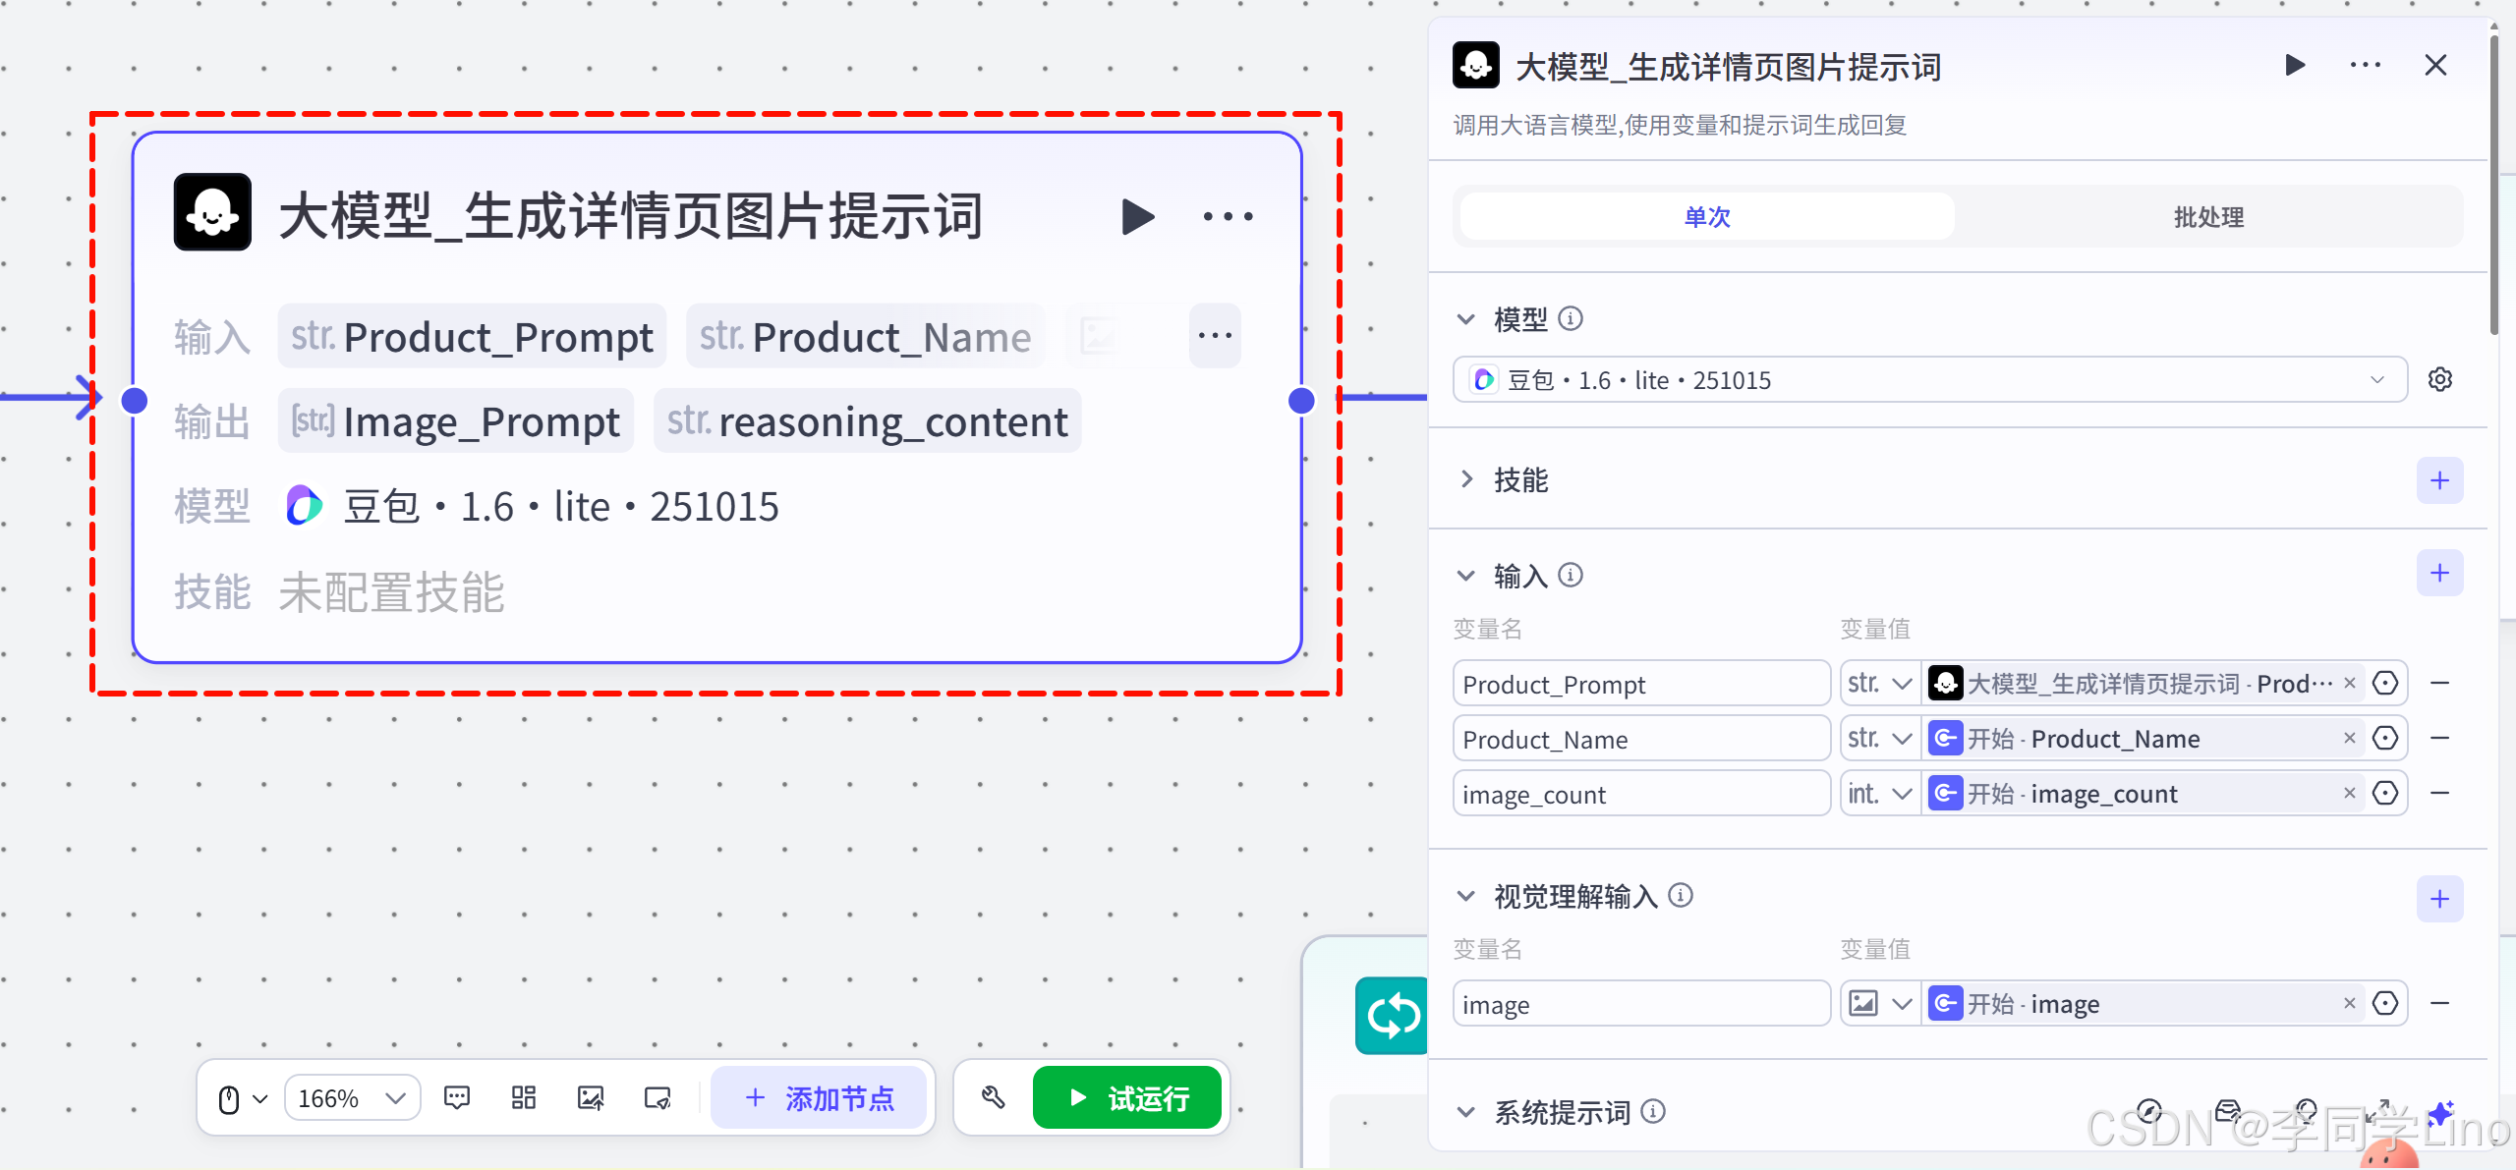Add a new input variable row
The width and height of the screenshot is (2516, 1170).
tap(2438, 574)
